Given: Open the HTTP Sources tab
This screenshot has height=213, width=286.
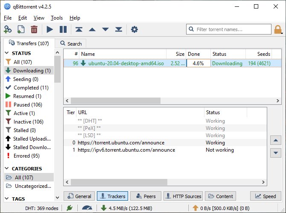Looking at the screenshot, I should tap(183, 196).
